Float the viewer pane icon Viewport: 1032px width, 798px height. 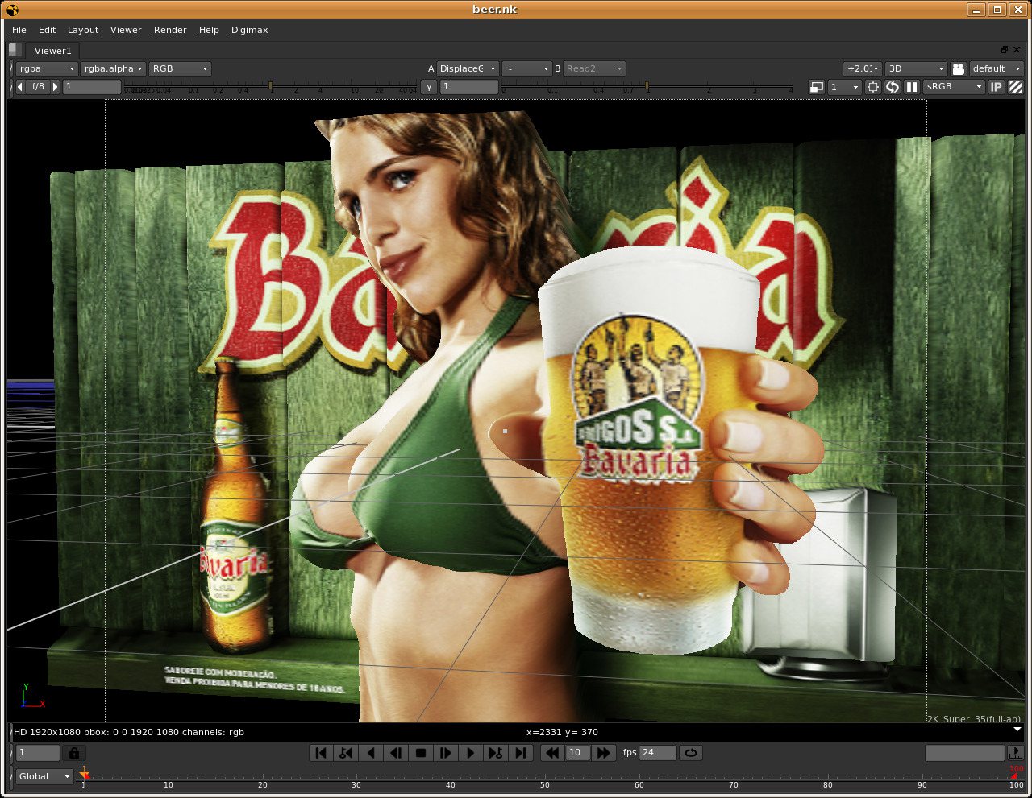pos(1005,50)
